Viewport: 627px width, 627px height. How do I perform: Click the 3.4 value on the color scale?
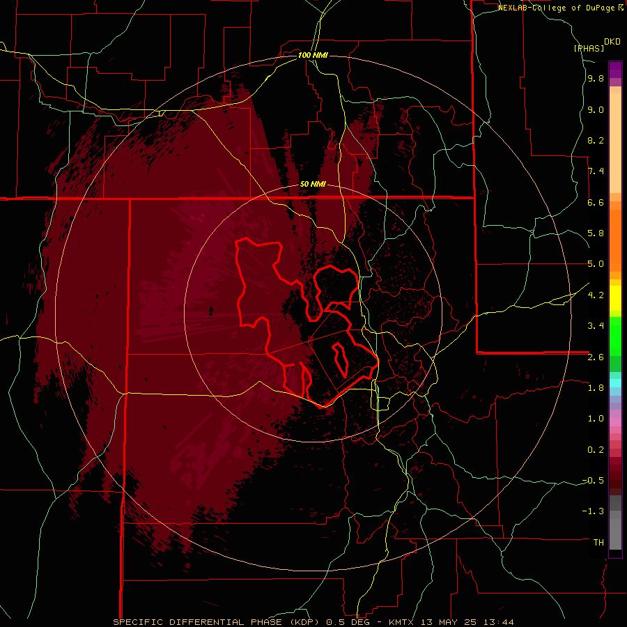tap(596, 326)
